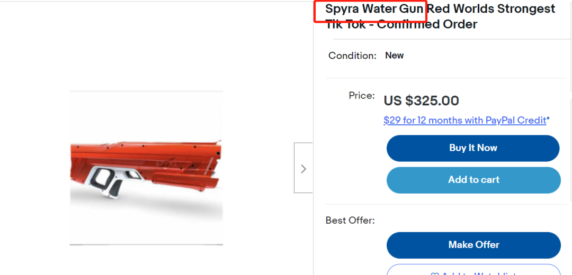Click the highlighted 'Spyra Water Gun' title text
This screenshot has height=275, width=572.
coord(374,10)
